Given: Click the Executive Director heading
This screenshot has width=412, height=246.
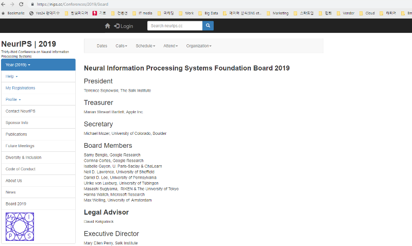Looking at the screenshot, I should (111, 234).
